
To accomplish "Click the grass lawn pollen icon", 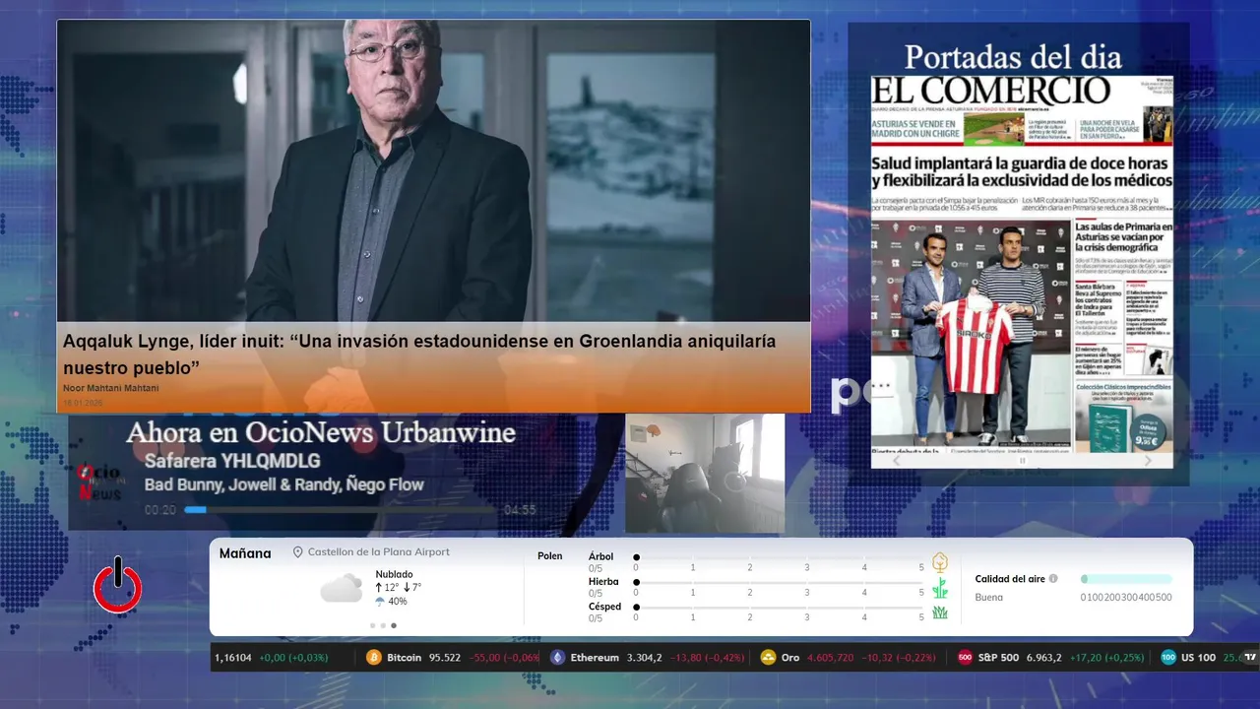I will (940, 612).
